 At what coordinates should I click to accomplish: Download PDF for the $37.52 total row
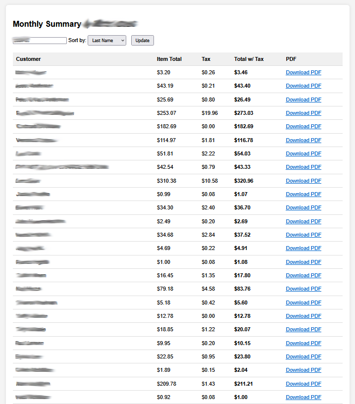coord(304,235)
